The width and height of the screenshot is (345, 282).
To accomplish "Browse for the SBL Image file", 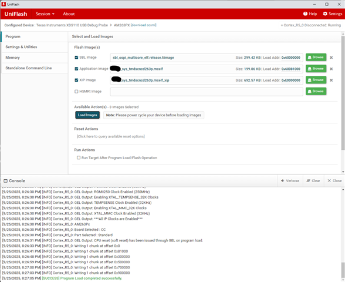I will point(316,58).
